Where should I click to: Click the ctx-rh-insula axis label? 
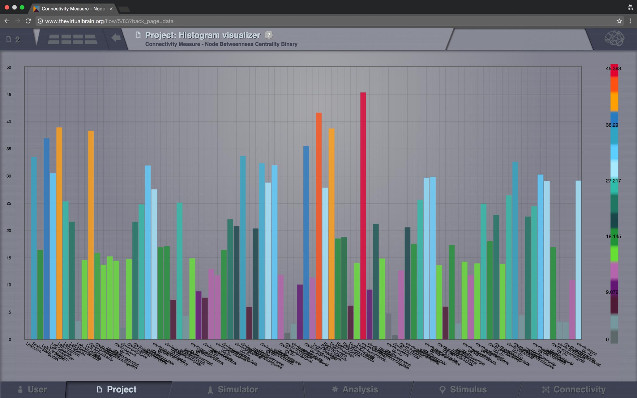pyautogui.click(x=587, y=349)
